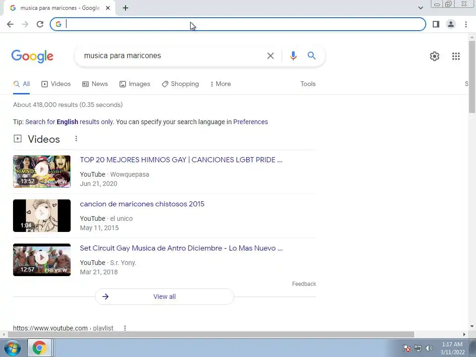Screen dimensions: 476x357
Task: Go back using the browser back arrow
Action: (10, 24)
